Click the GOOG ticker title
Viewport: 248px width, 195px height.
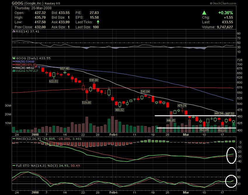[x=18, y=3]
